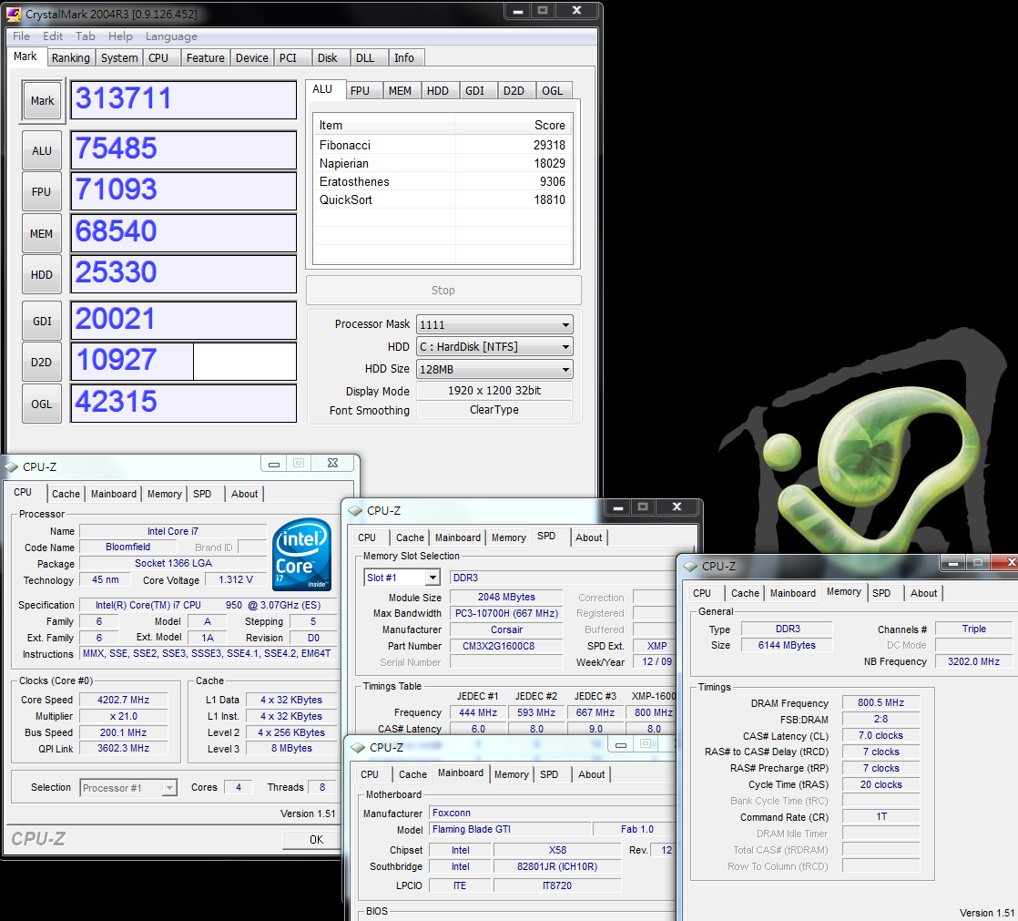Click the Flaming Blade GTI model field

point(510,829)
